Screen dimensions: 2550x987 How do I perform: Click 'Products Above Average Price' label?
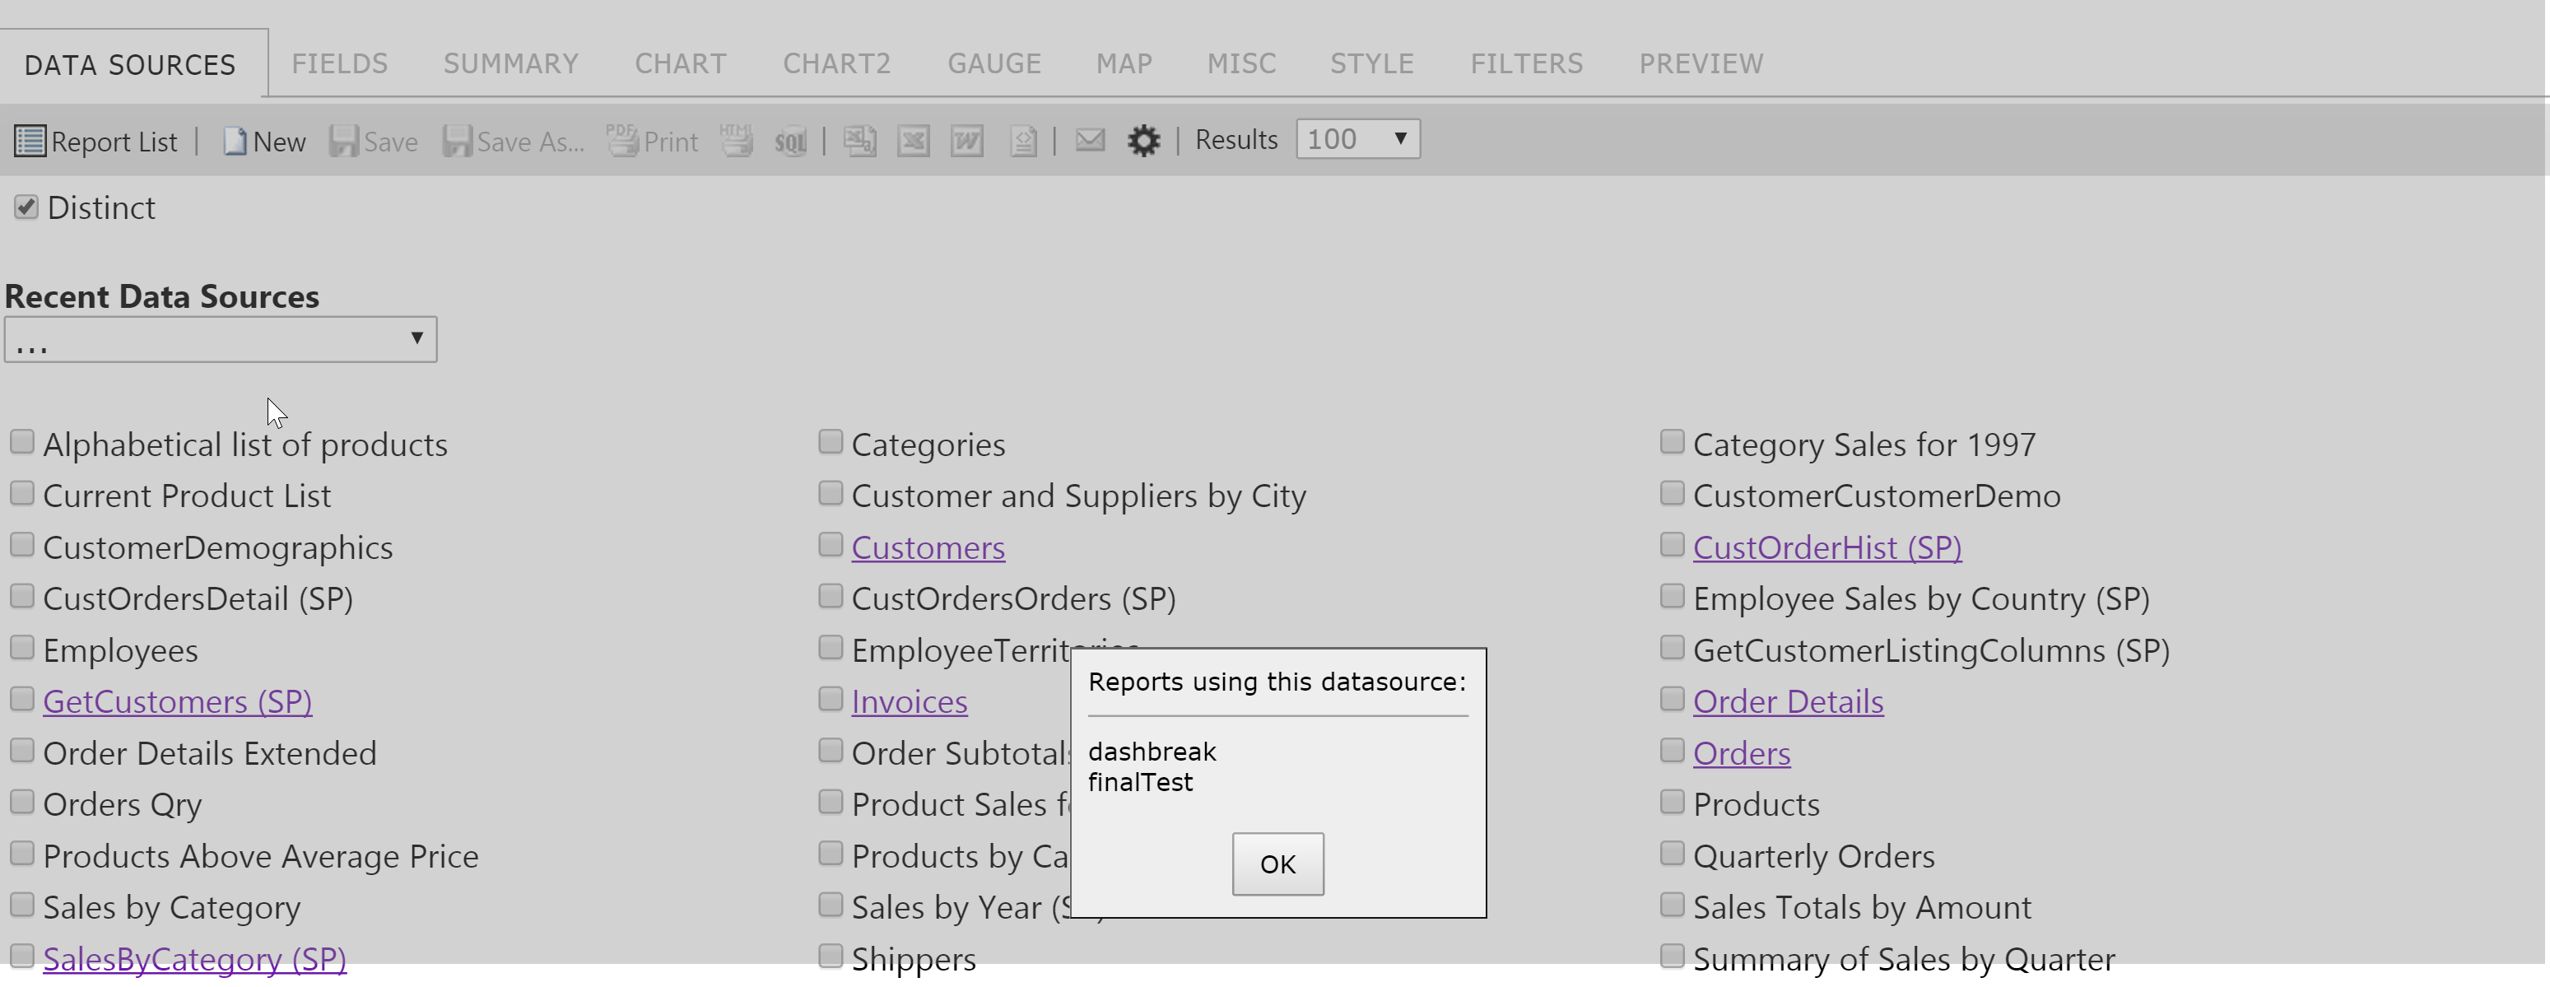pyautogui.click(x=260, y=856)
